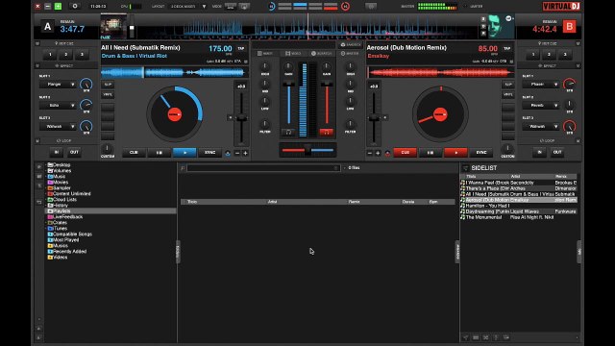Click deck B loop OUT button

(x=557, y=152)
